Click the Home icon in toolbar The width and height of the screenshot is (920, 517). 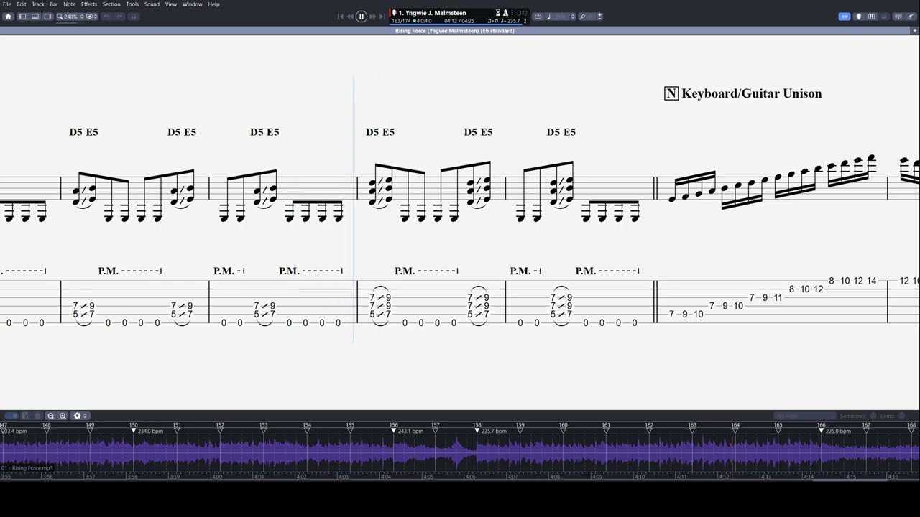[x=9, y=17]
